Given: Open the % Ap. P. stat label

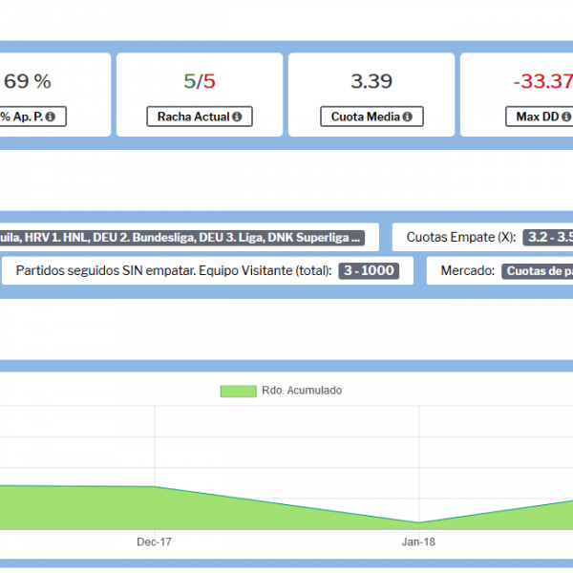Looking at the screenshot, I should (32, 117).
